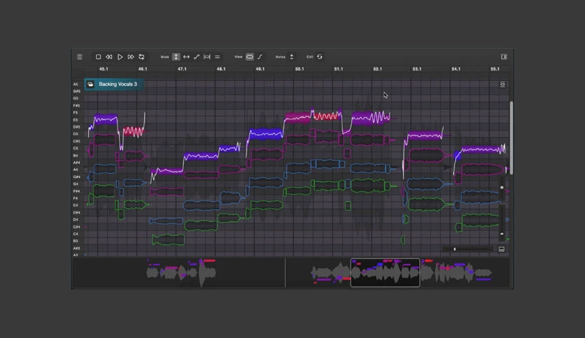
Task: Click timeline marker 49.1
Action: click(x=260, y=69)
